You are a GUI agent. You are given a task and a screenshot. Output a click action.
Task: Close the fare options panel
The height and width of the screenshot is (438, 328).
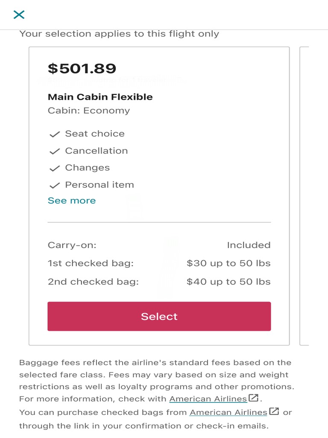[19, 15]
